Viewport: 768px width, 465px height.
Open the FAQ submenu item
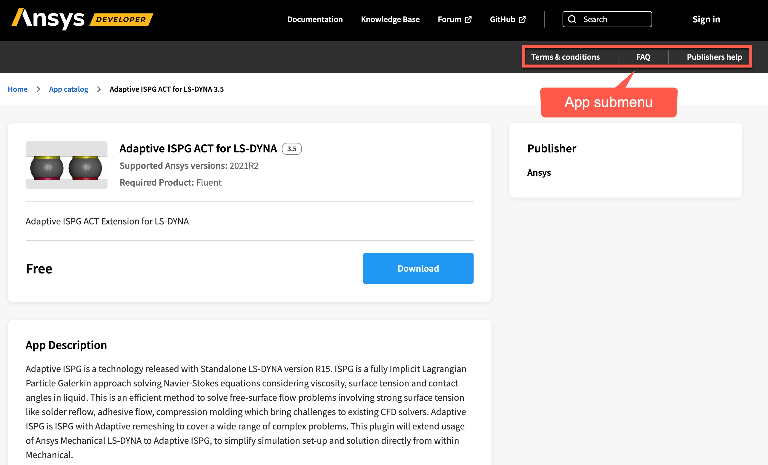[x=643, y=57]
